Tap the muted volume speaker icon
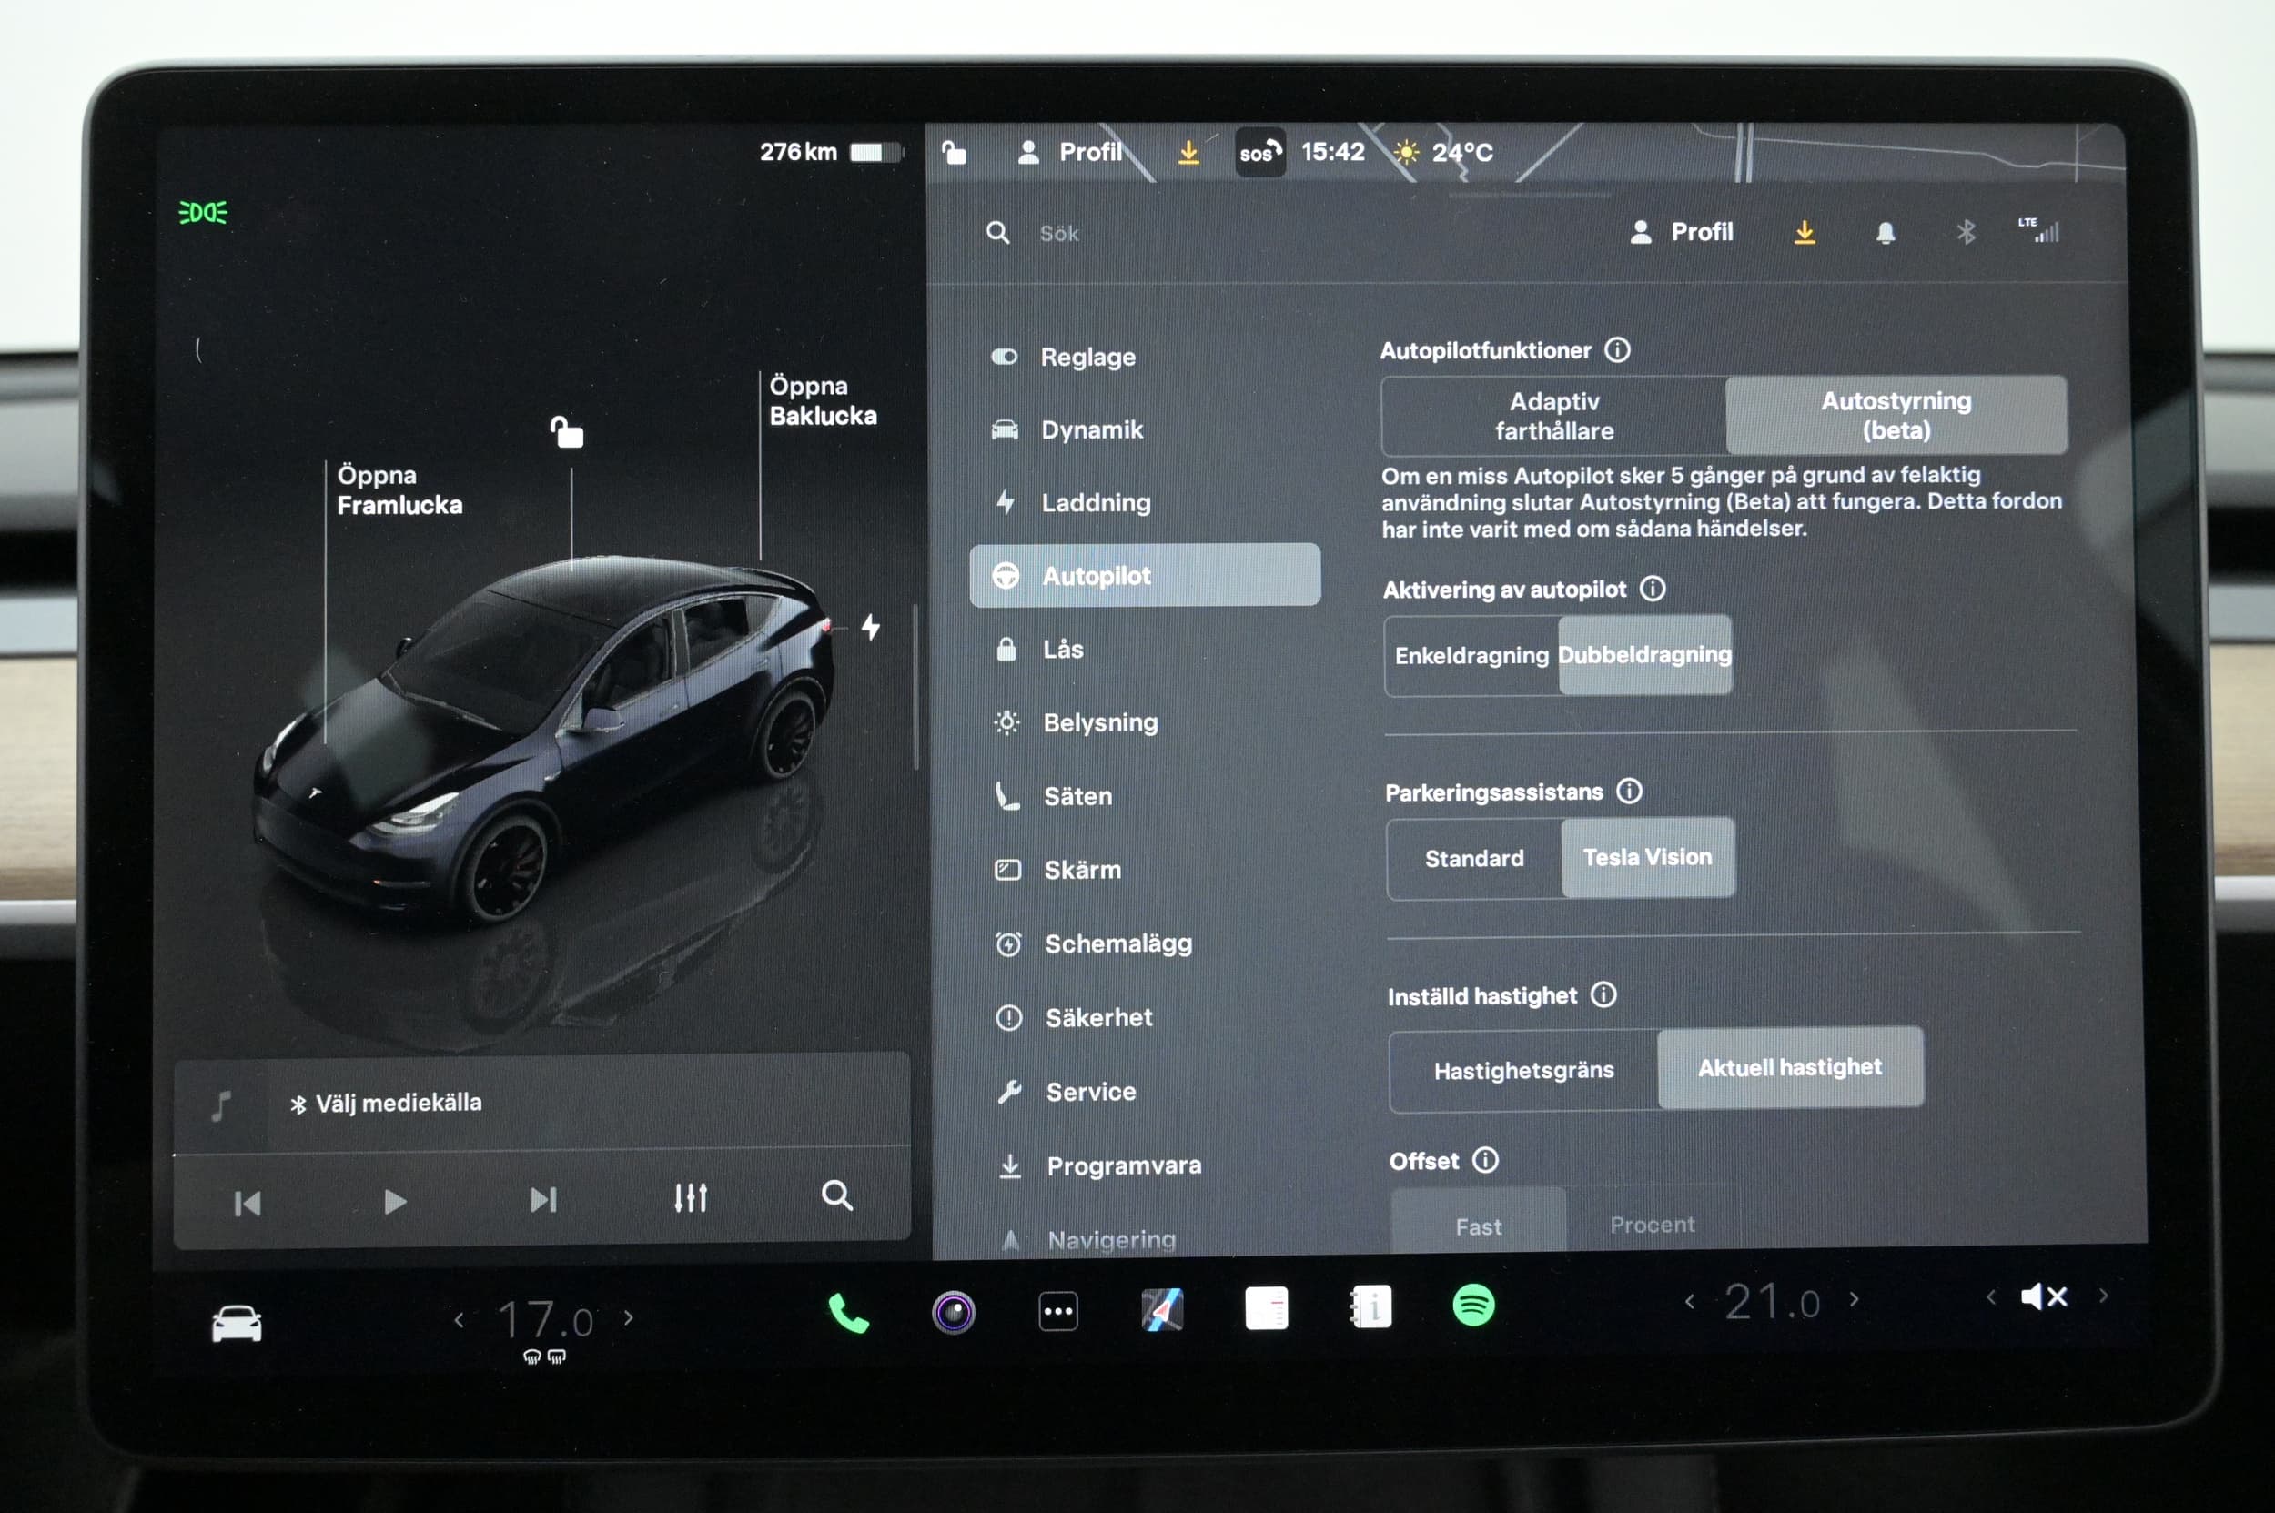 [x=2044, y=1296]
